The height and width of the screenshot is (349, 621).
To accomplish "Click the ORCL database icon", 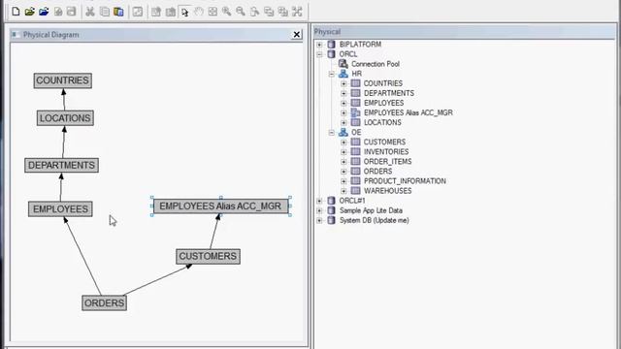I will point(331,54).
